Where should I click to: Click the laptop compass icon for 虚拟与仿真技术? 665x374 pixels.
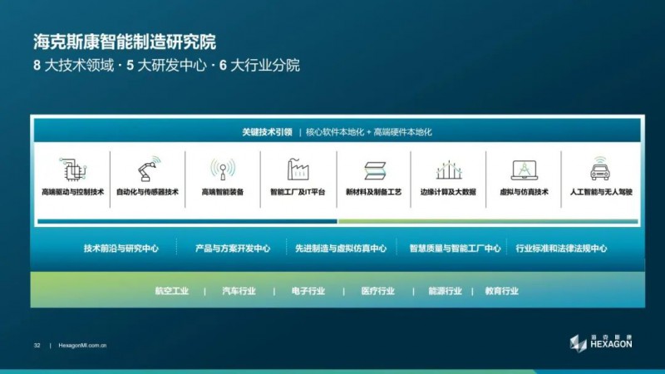(x=525, y=170)
